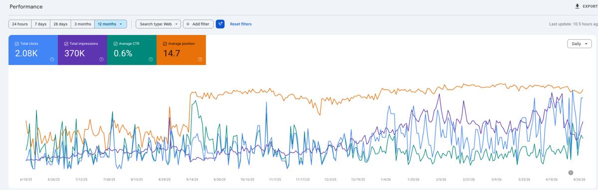Click the 2/5/26 axis date label
Image resolution: width=598 pixels, height=190 pixels.
(441, 179)
